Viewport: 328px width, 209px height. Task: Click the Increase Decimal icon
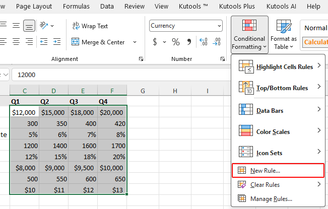[x=204, y=42]
